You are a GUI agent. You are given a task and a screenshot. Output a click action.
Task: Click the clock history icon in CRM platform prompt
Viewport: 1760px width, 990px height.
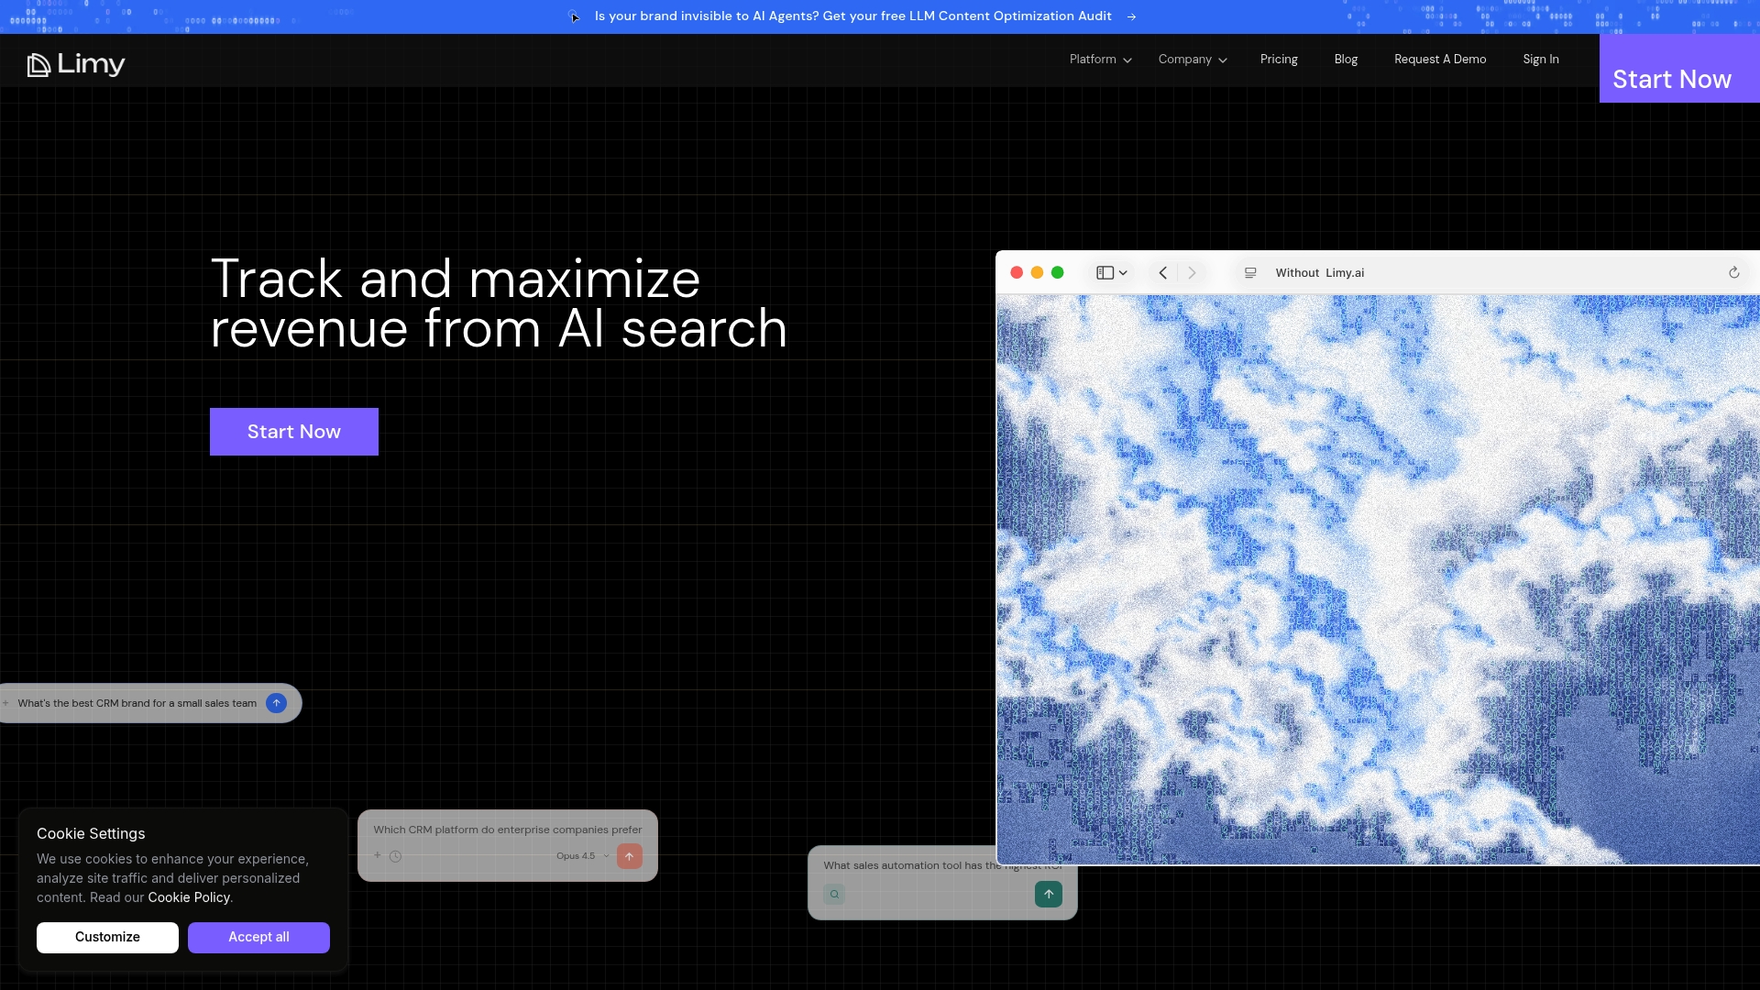395,856
